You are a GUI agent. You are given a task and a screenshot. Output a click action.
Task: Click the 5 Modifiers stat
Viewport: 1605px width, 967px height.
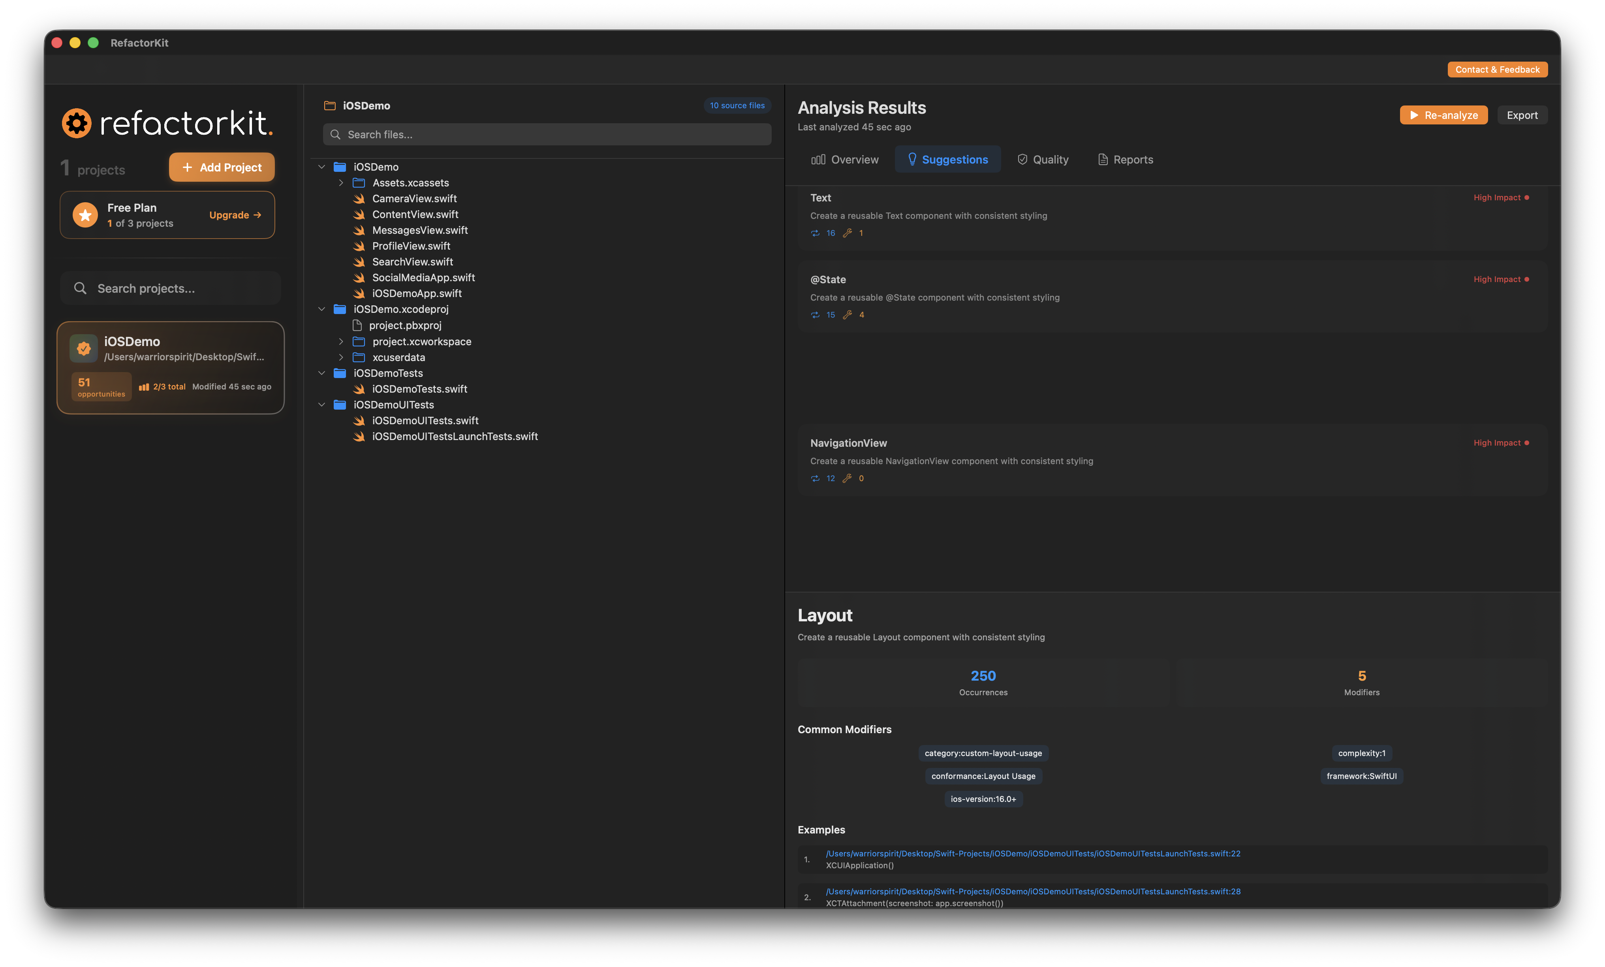1361,682
